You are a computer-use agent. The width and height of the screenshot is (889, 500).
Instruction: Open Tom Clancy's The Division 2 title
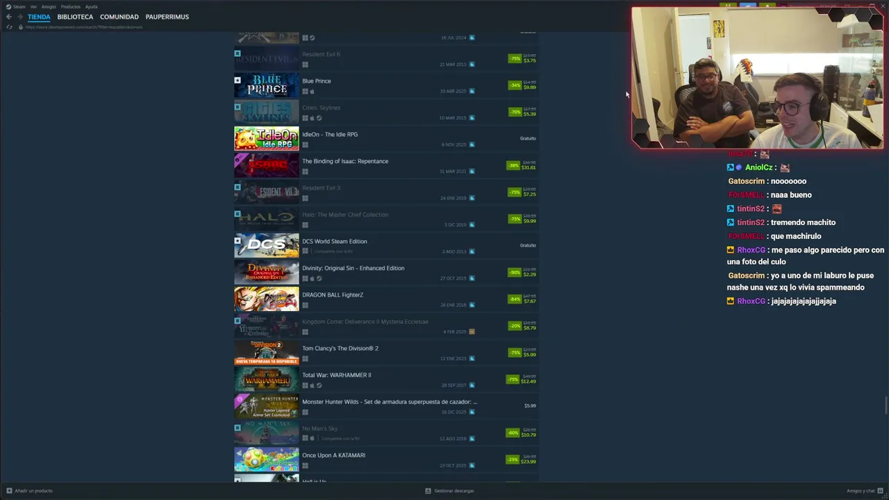coord(340,348)
